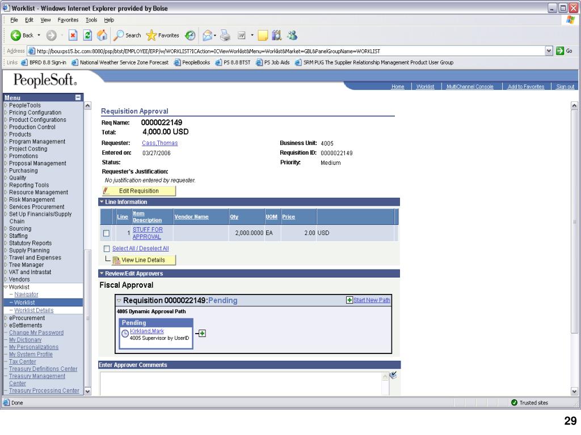The width and height of the screenshot is (581, 435).
Task: Click the View Line Details button
Action: [x=144, y=260]
